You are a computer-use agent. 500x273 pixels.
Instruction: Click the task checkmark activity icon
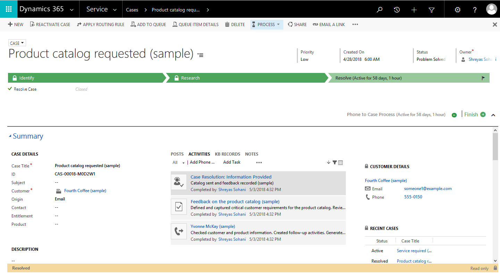tap(179, 207)
